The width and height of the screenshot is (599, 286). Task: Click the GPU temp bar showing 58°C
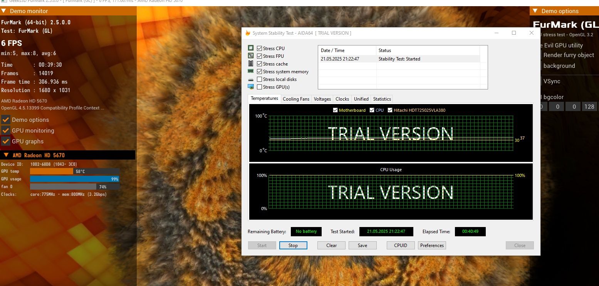pos(74,171)
